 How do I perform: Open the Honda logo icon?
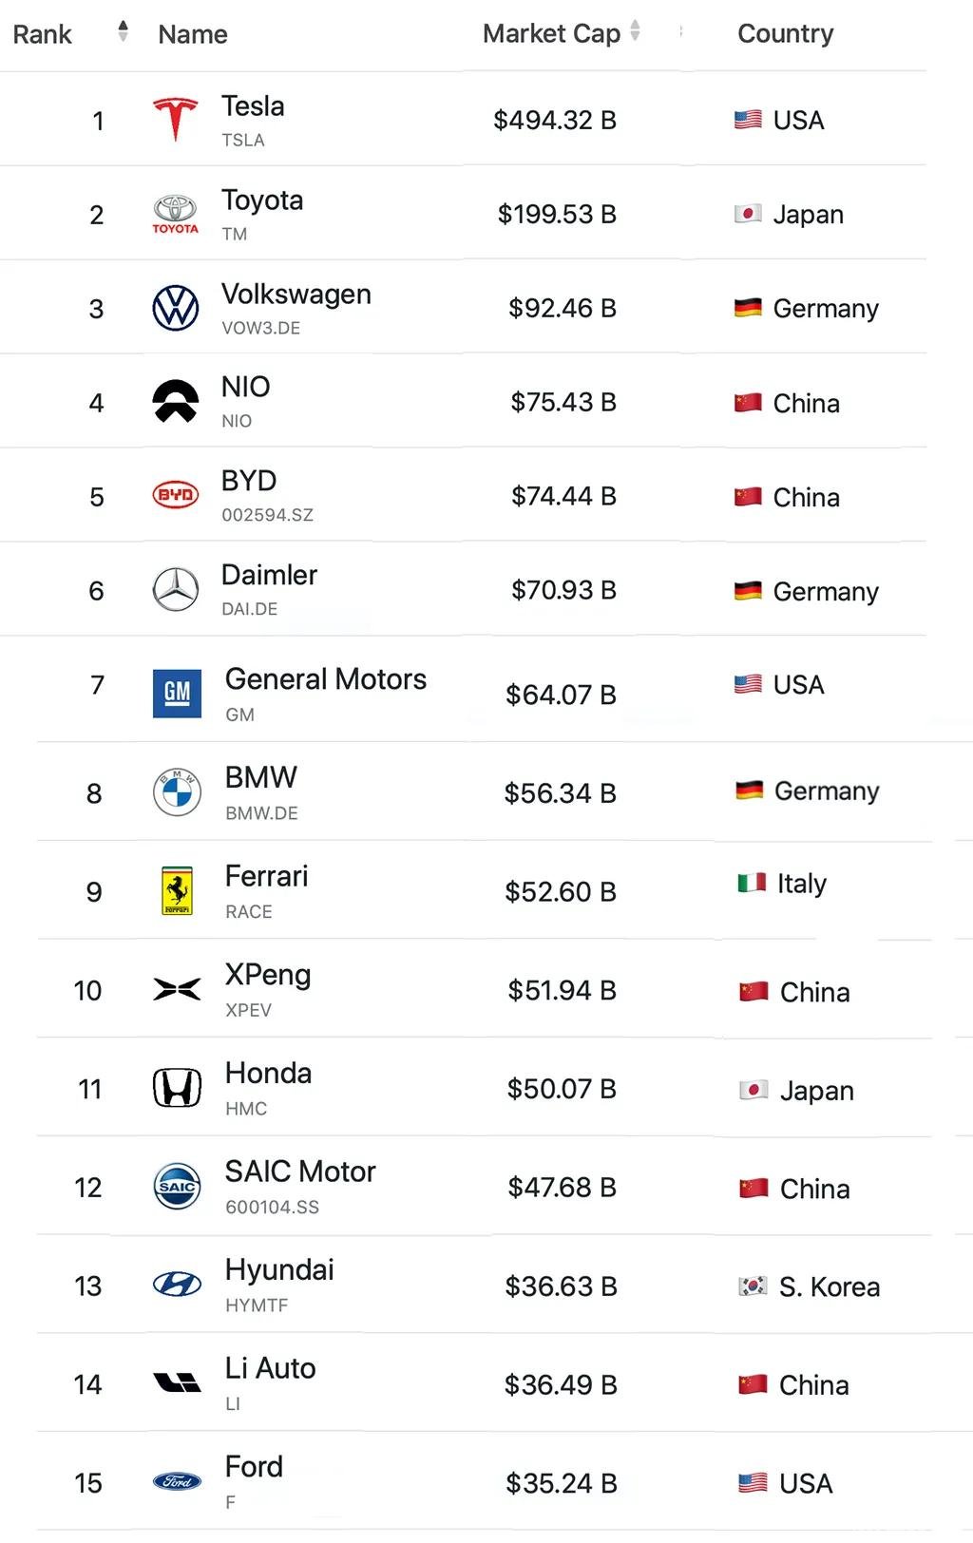point(177,1088)
